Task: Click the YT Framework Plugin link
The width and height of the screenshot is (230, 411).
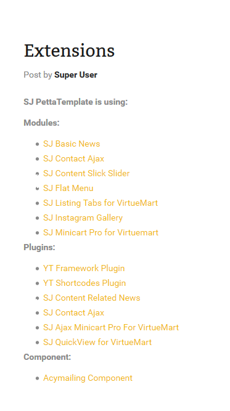Action: (x=84, y=268)
